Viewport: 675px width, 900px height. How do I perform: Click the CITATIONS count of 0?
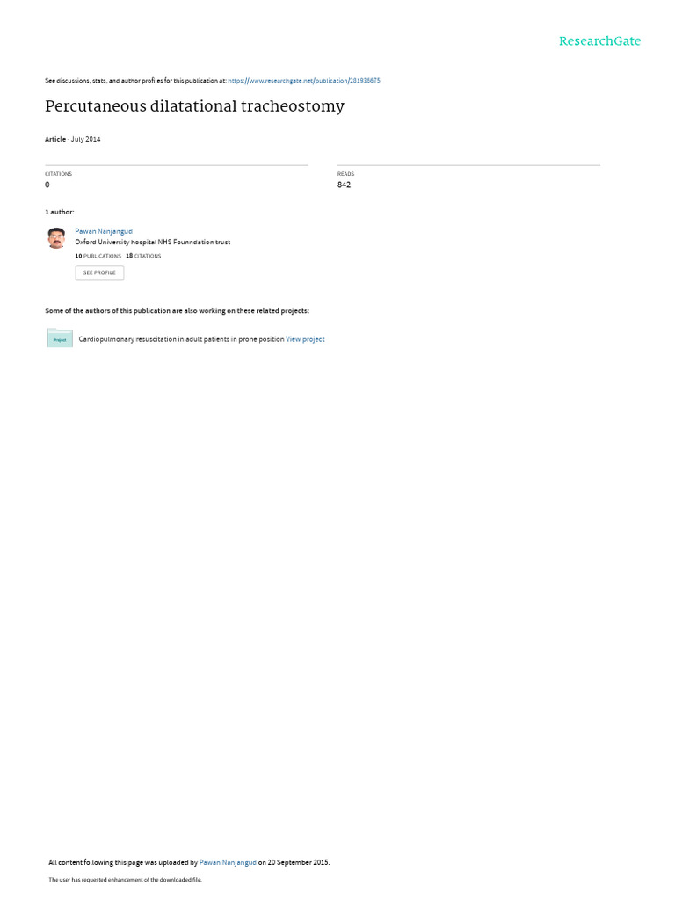click(47, 185)
